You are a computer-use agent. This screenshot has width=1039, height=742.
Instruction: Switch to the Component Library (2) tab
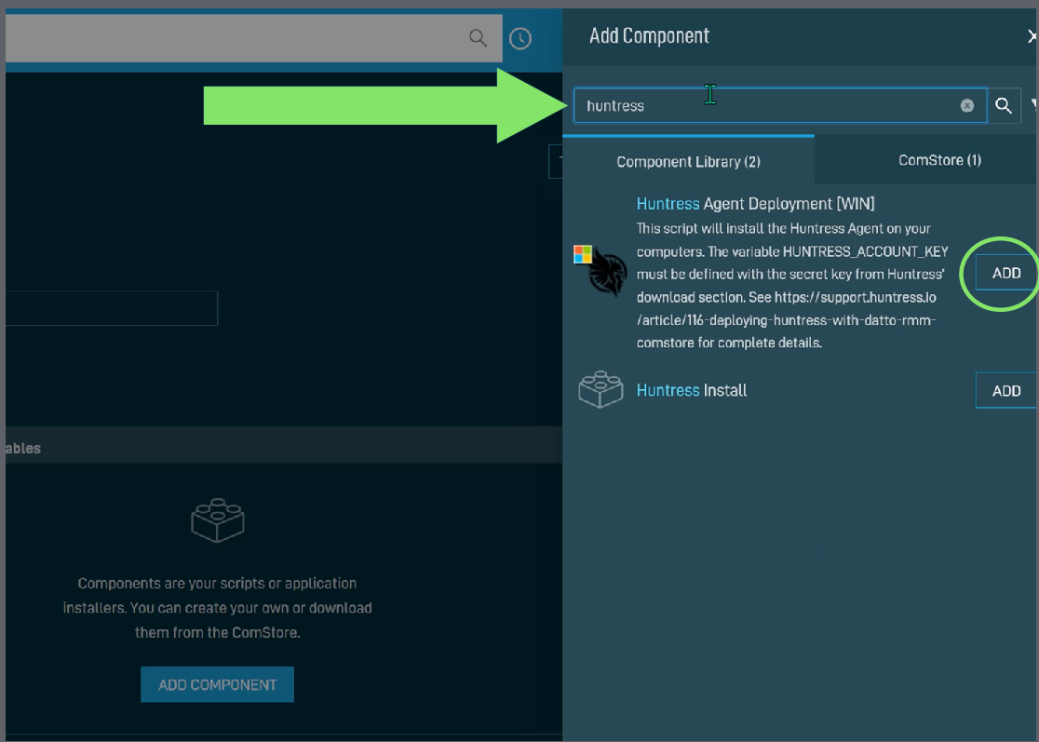pyautogui.click(x=688, y=162)
